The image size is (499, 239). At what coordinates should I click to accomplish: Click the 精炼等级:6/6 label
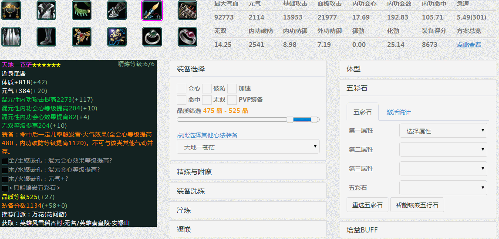pos(136,64)
